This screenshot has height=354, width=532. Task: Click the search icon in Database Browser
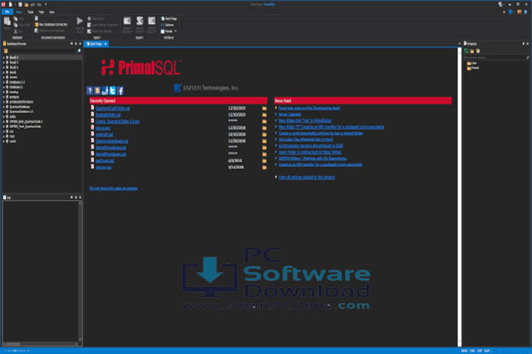pos(79,51)
